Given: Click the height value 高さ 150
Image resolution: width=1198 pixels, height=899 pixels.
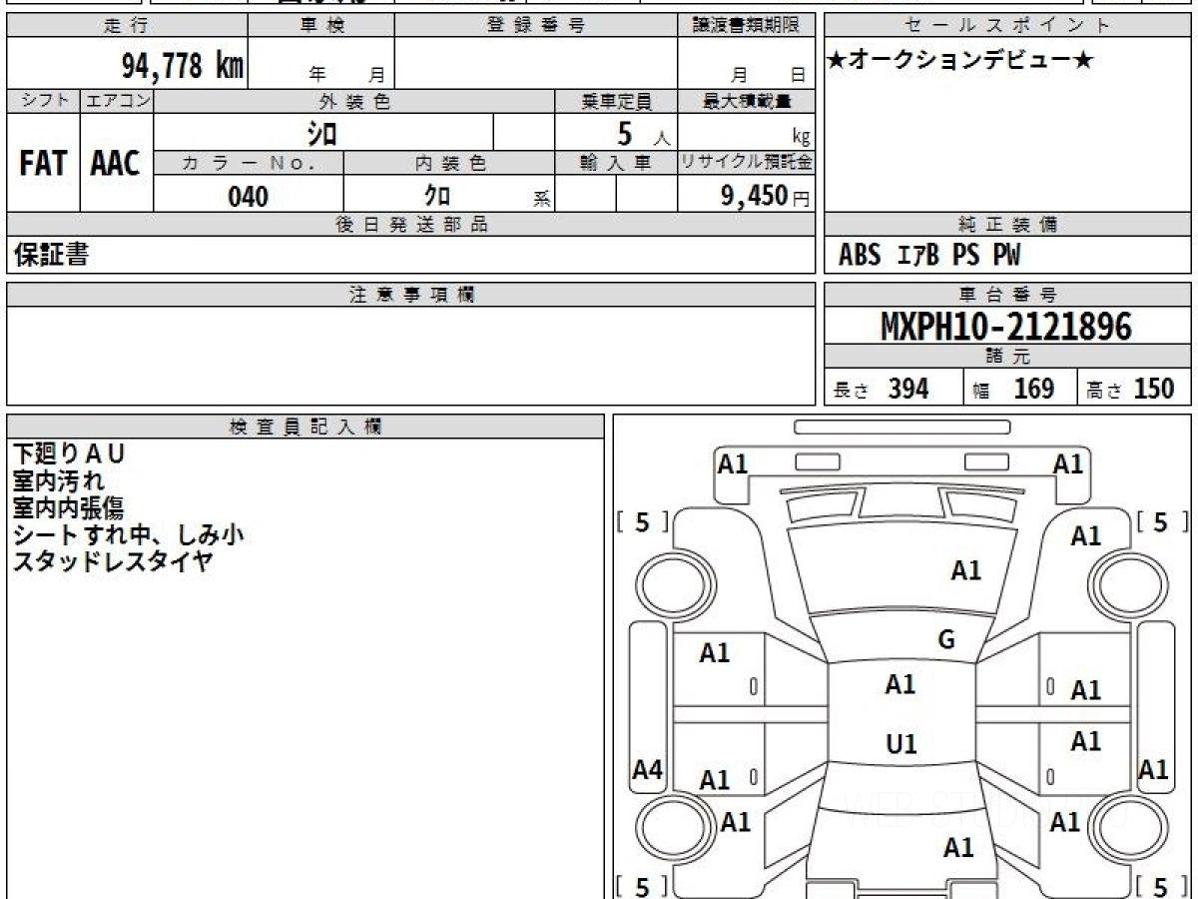Looking at the screenshot, I should [x=1130, y=389].
